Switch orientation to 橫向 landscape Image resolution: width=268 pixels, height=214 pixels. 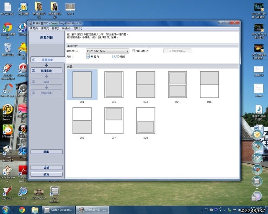click(x=118, y=56)
